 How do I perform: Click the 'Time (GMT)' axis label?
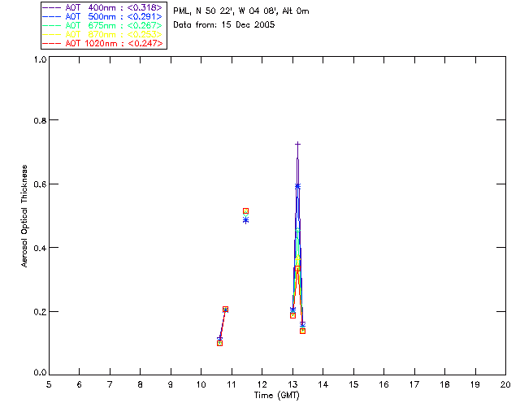277,396
